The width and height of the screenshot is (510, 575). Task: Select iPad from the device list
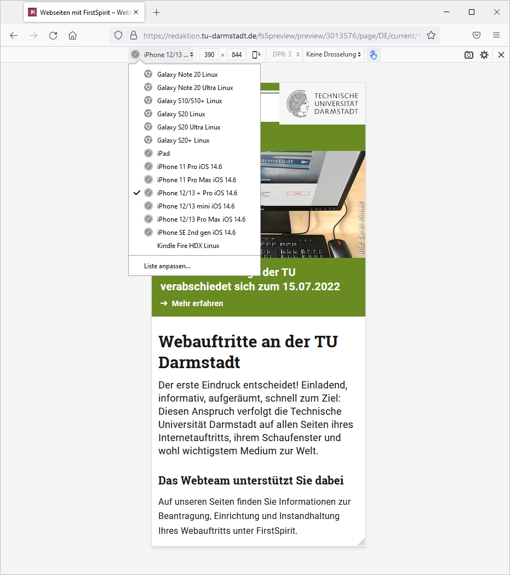(x=194, y=154)
